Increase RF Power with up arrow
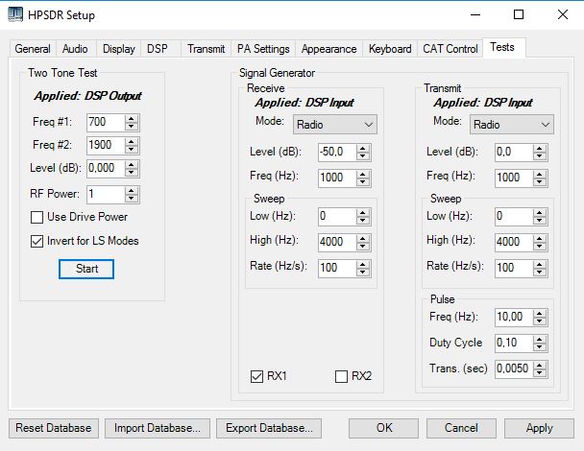Image resolution: width=584 pixels, height=451 pixels. (131, 191)
